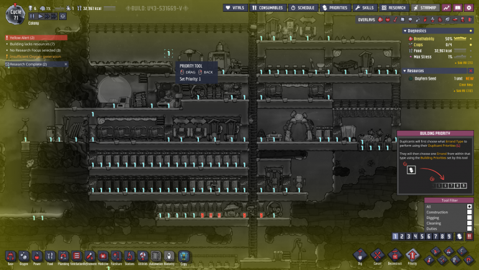Dismiss the Research Complete message

(x=66, y=64)
